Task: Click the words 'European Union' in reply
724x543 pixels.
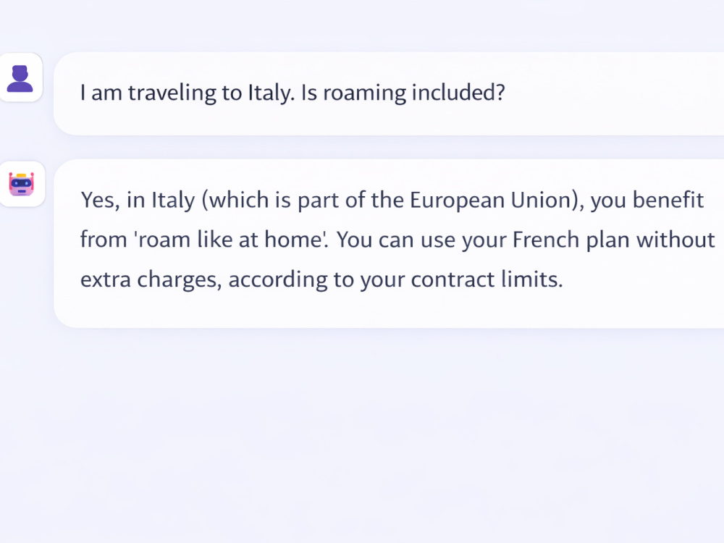Action: point(490,200)
